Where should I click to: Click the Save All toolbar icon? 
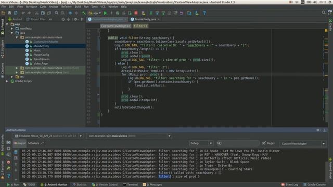9,13
